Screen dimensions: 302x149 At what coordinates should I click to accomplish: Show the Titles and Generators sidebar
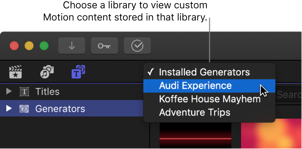click(78, 72)
